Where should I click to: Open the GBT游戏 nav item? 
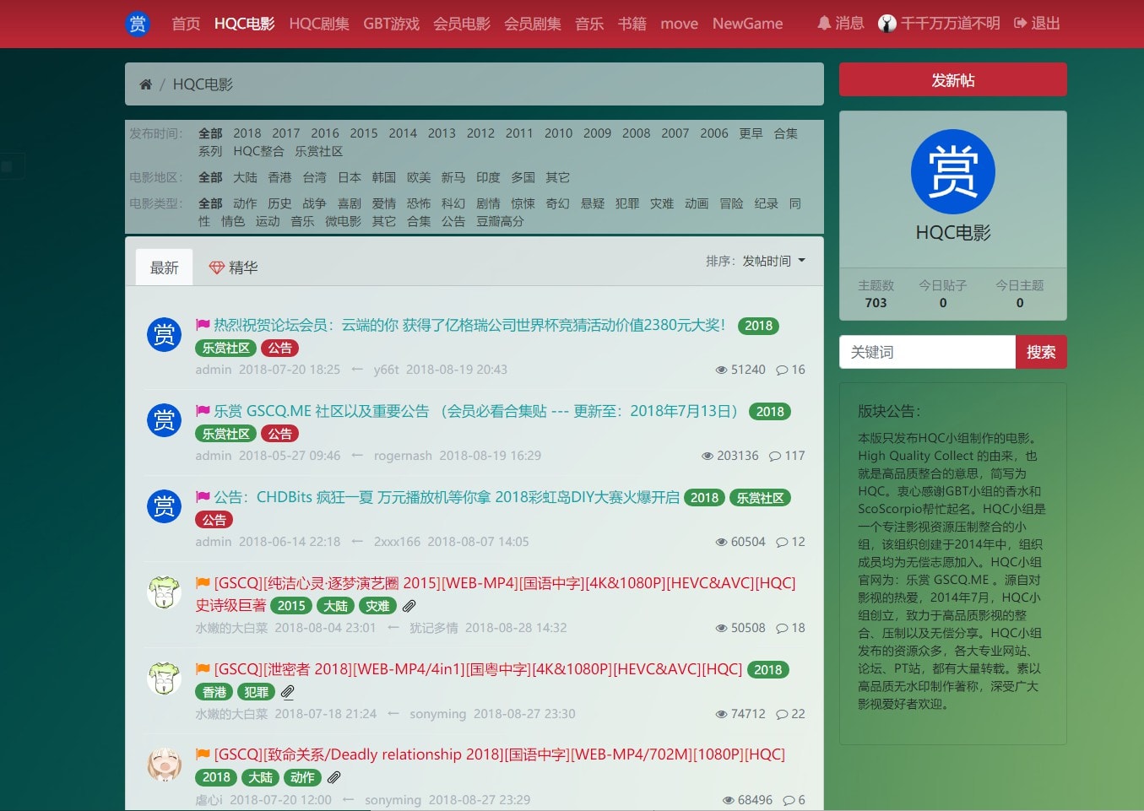pos(392,24)
